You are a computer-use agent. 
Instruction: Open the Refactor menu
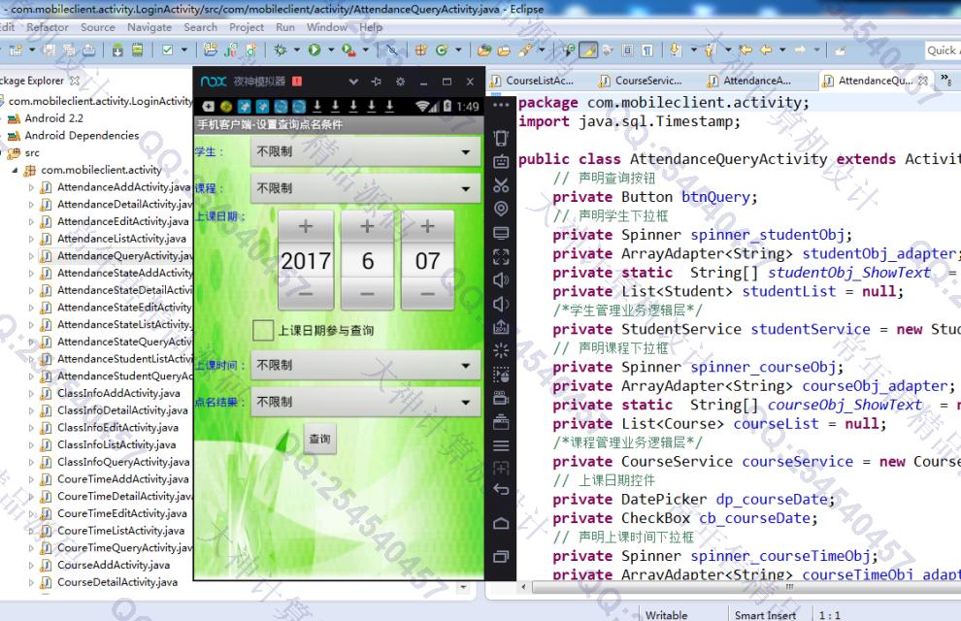(48, 27)
